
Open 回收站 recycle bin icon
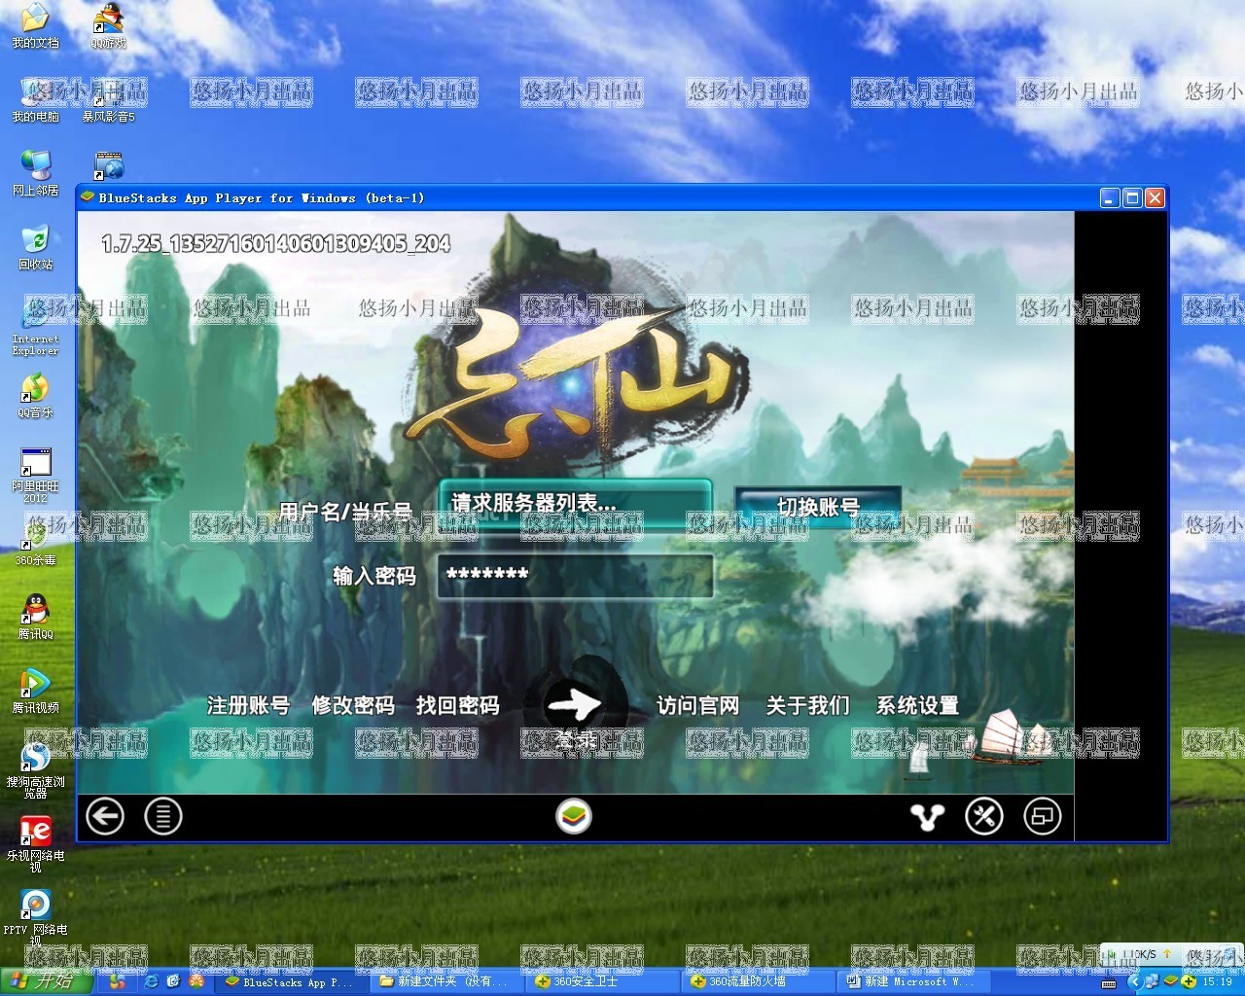pyautogui.click(x=35, y=247)
